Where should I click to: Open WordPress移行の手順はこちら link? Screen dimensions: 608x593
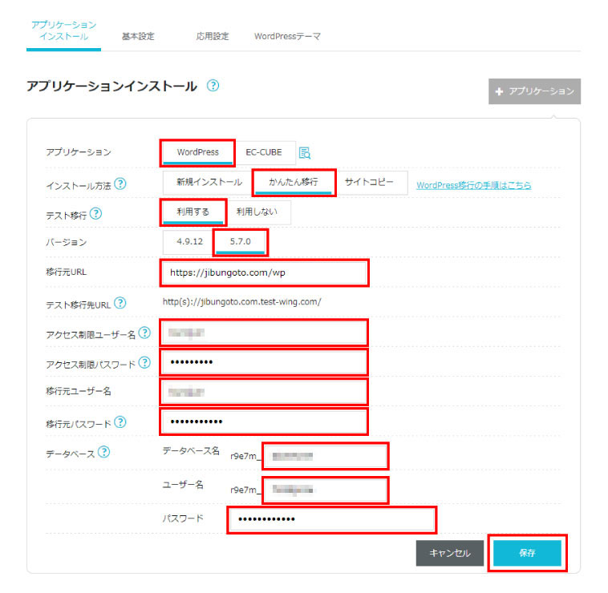[473, 186]
